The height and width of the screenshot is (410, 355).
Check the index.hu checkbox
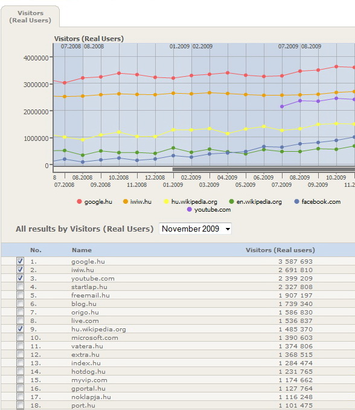[20, 363]
